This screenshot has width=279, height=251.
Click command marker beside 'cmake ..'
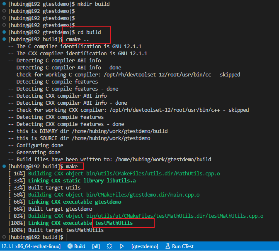[4, 39]
